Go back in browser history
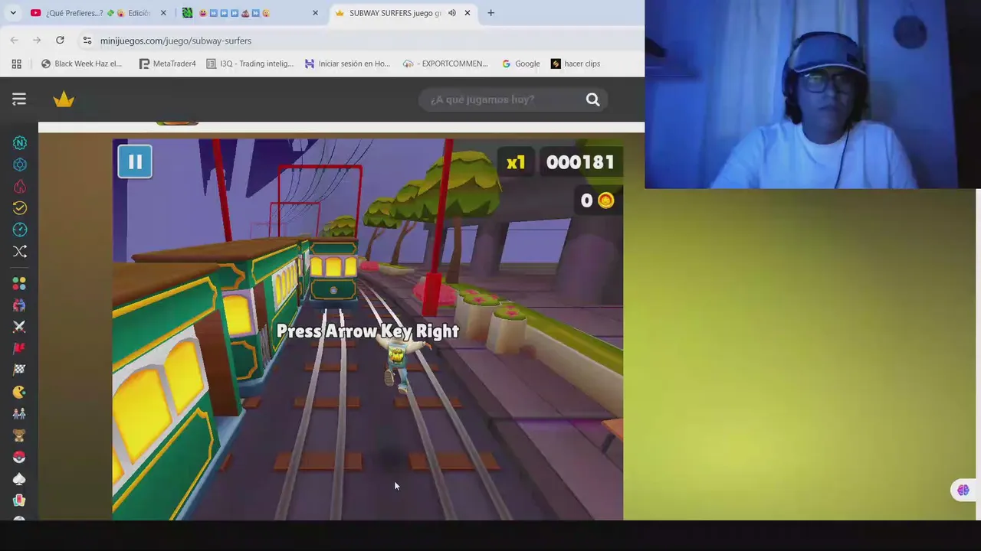Image resolution: width=981 pixels, height=551 pixels. point(15,40)
